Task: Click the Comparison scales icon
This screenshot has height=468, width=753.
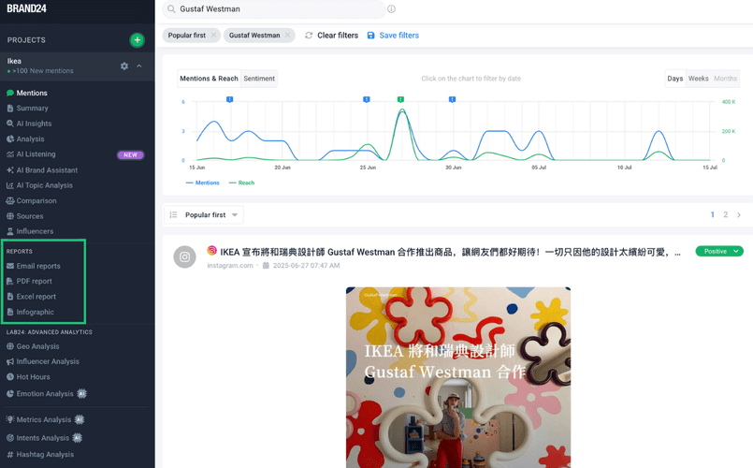Action: click(10, 201)
